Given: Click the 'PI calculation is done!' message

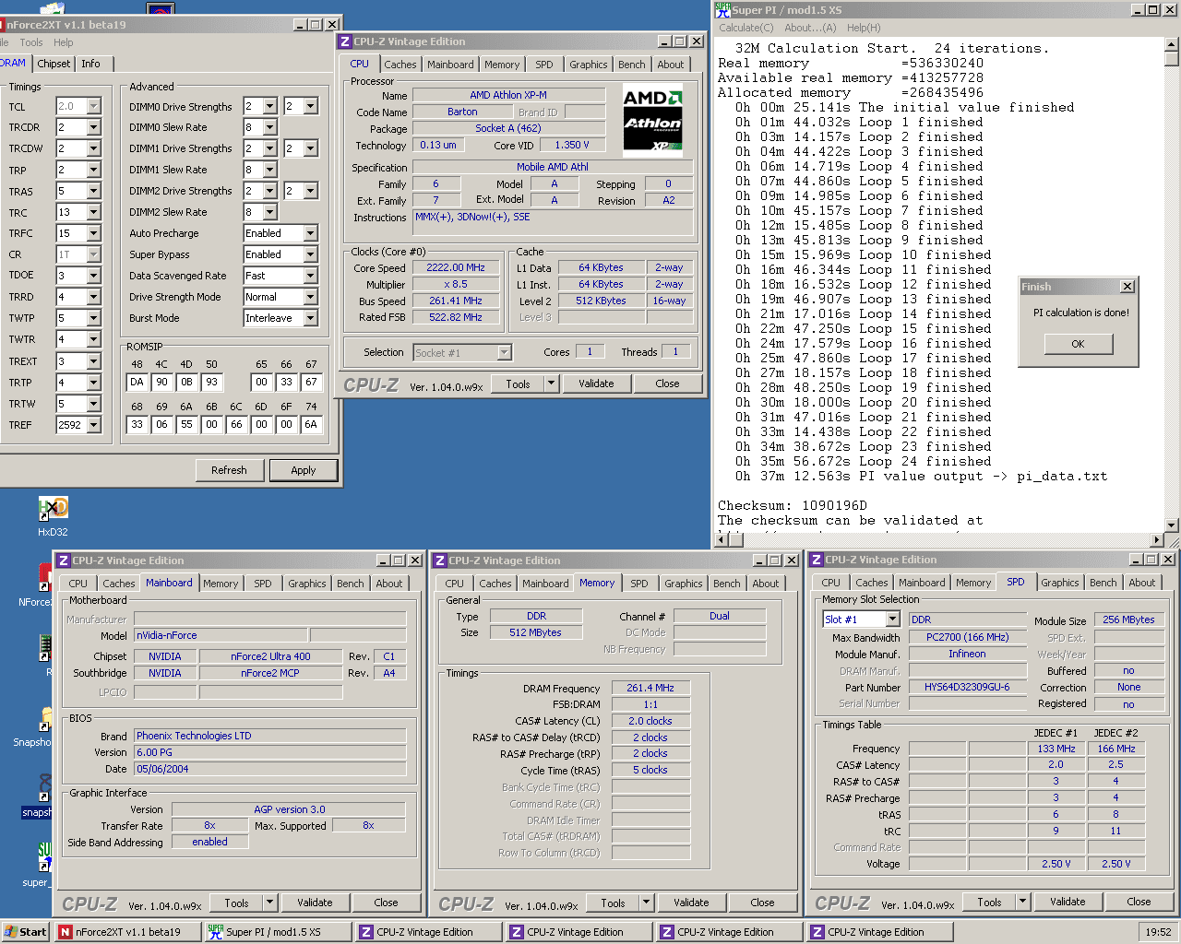Looking at the screenshot, I should [x=1081, y=313].
